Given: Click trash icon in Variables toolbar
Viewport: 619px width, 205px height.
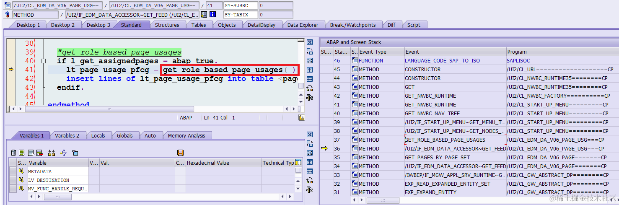Looking at the screenshot, I should pos(13,153).
